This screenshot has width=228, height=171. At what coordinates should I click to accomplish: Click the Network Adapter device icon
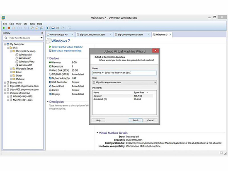point(50,78)
